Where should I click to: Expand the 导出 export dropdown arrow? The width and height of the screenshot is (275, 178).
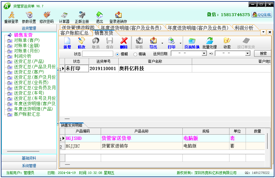162,43
